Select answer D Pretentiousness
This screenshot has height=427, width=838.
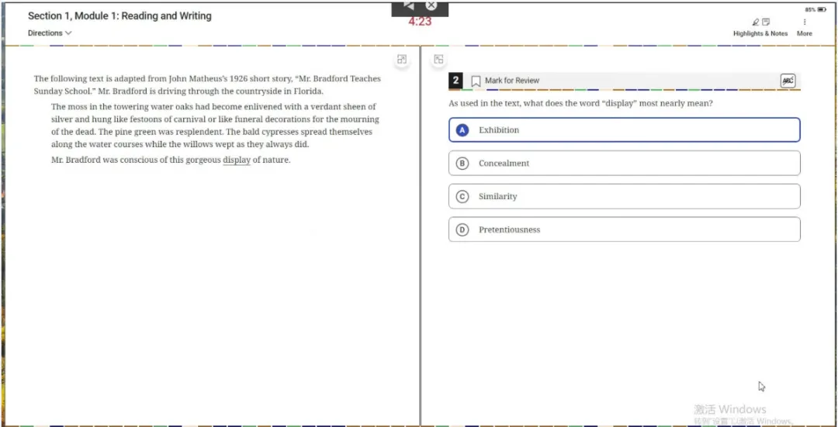click(624, 229)
